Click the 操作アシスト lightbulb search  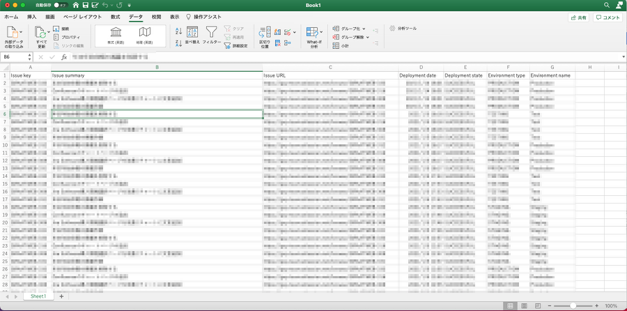click(x=204, y=17)
